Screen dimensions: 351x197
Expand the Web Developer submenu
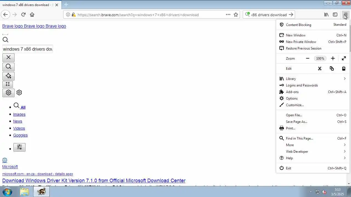[x=313, y=151]
